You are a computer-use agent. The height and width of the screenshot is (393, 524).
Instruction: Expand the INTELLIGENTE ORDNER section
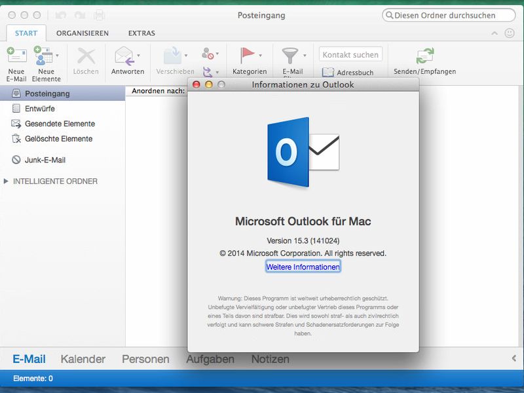[x=6, y=181]
